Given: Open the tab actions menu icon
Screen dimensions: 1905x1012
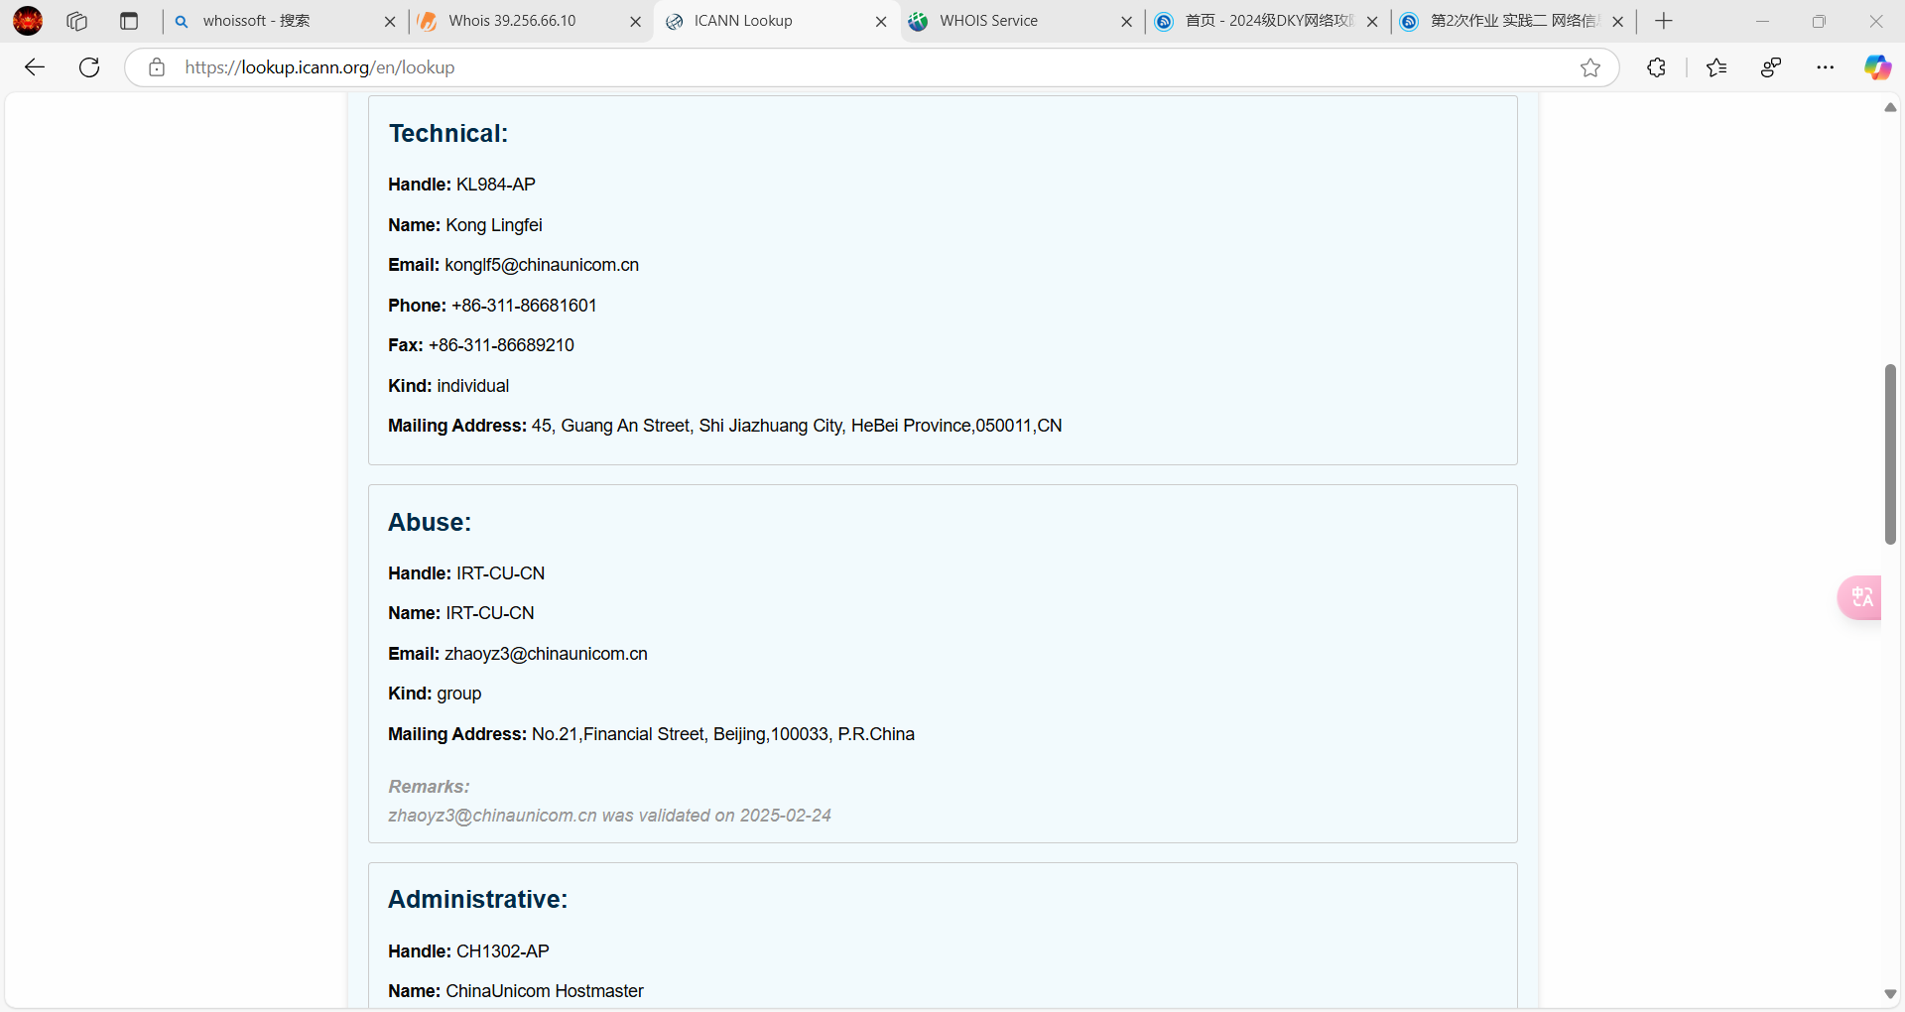Looking at the screenshot, I should [129, 21].
